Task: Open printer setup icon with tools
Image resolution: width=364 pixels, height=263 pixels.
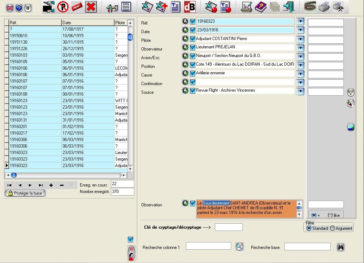Action: pos(338,7)
